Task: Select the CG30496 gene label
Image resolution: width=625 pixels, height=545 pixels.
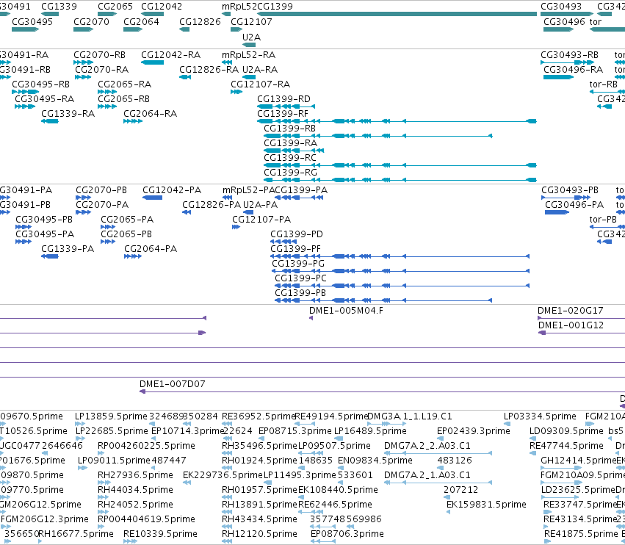Action: 564,21
